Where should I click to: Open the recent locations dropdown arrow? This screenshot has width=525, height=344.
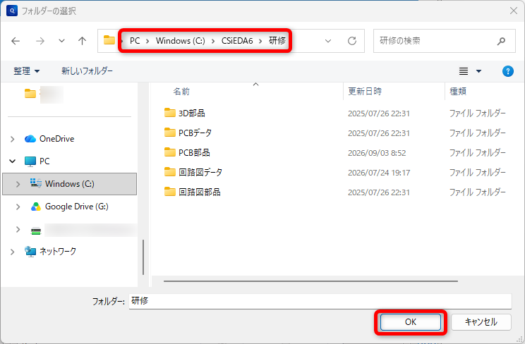[61, 41]
